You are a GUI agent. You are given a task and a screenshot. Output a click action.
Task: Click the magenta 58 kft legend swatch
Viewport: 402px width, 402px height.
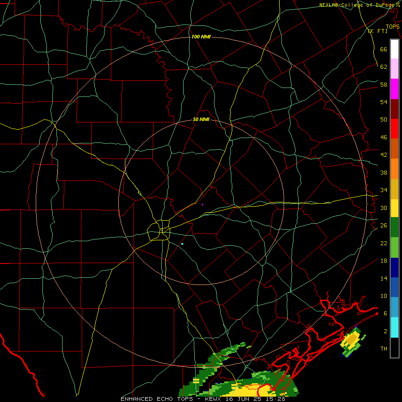(x=394, y=89)
